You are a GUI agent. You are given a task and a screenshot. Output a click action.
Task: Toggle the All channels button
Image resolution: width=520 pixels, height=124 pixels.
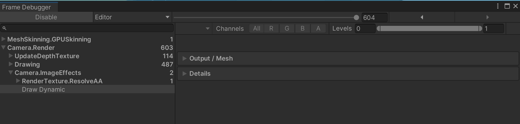(x=256, y=28)
